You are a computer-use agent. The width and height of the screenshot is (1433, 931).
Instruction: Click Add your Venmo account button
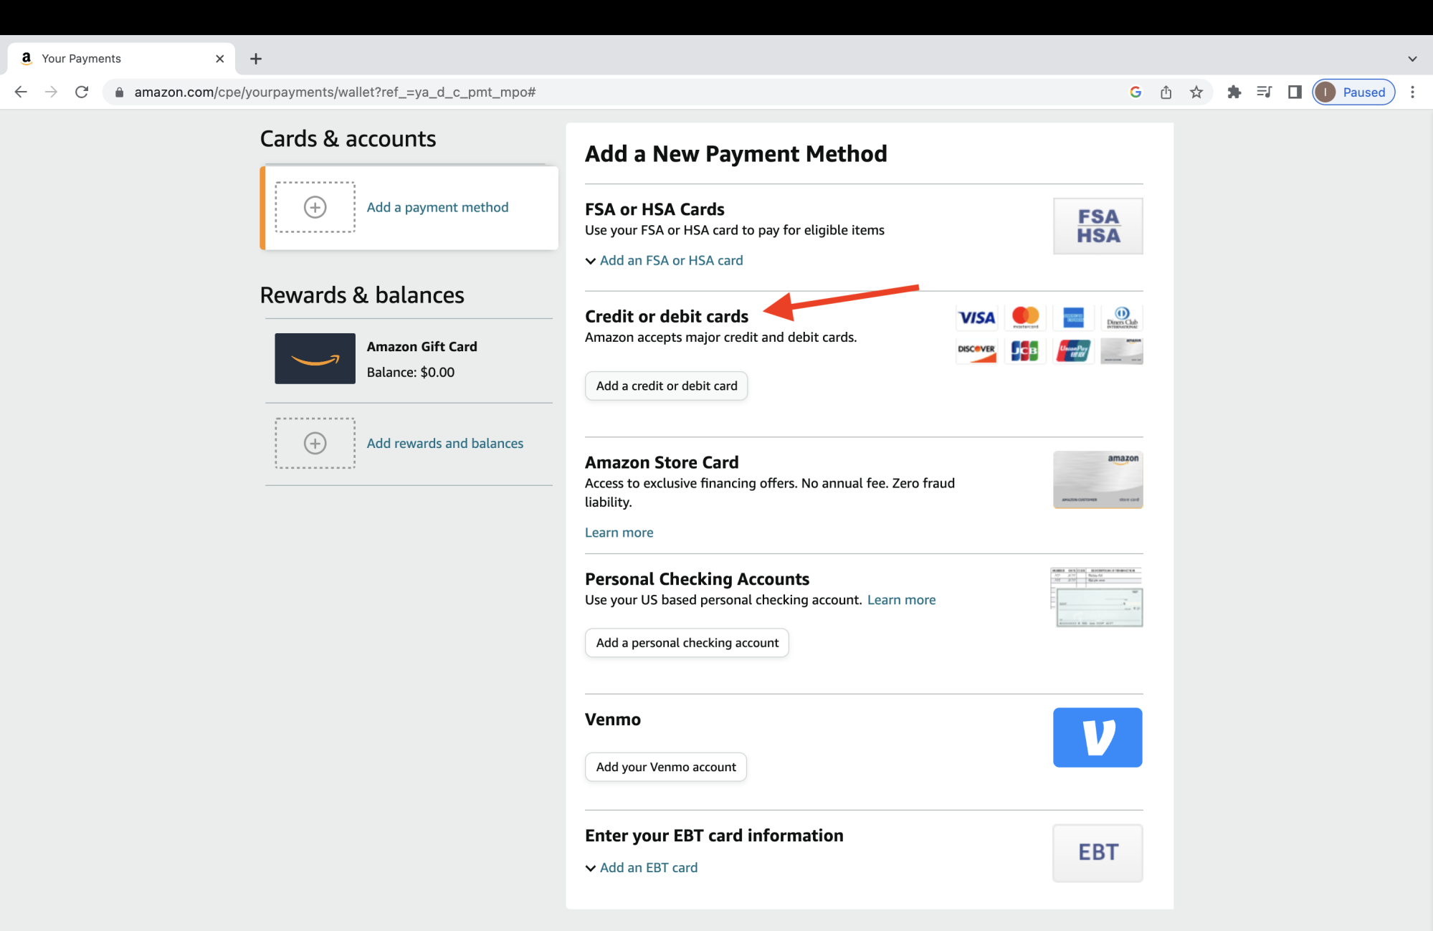point(665,766)
